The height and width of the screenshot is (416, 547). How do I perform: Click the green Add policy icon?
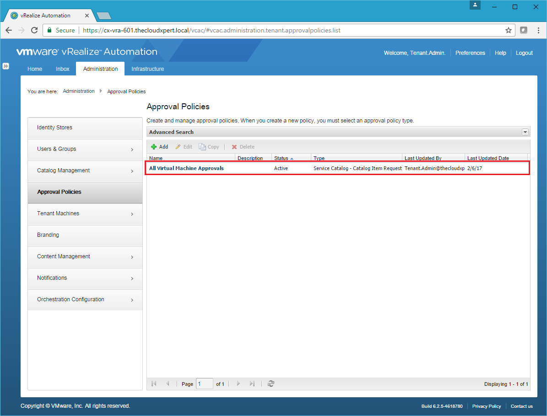[154, 147]
